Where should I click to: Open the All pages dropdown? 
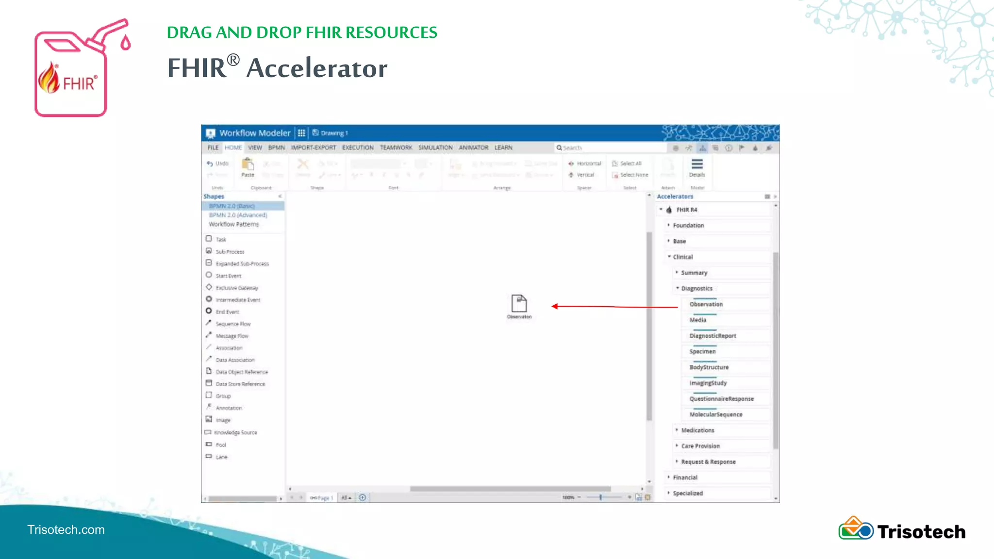click(346, 498)
